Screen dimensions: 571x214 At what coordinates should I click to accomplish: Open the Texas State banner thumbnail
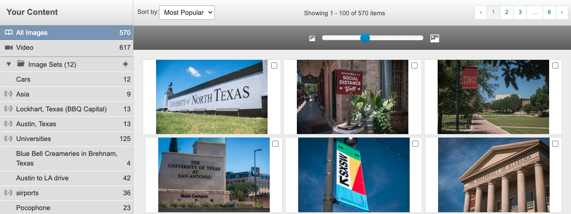tap(493, 97)
